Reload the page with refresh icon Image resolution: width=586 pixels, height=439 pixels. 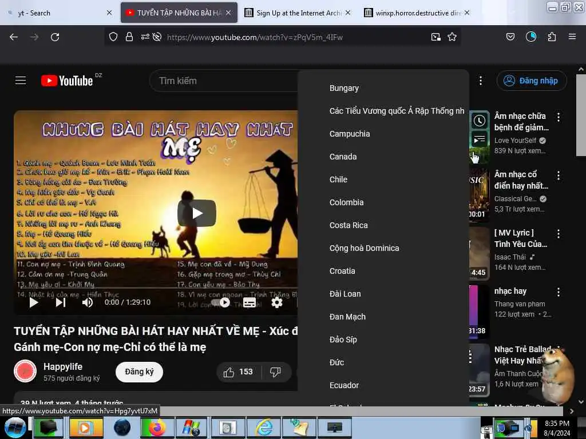click(55, 37)
